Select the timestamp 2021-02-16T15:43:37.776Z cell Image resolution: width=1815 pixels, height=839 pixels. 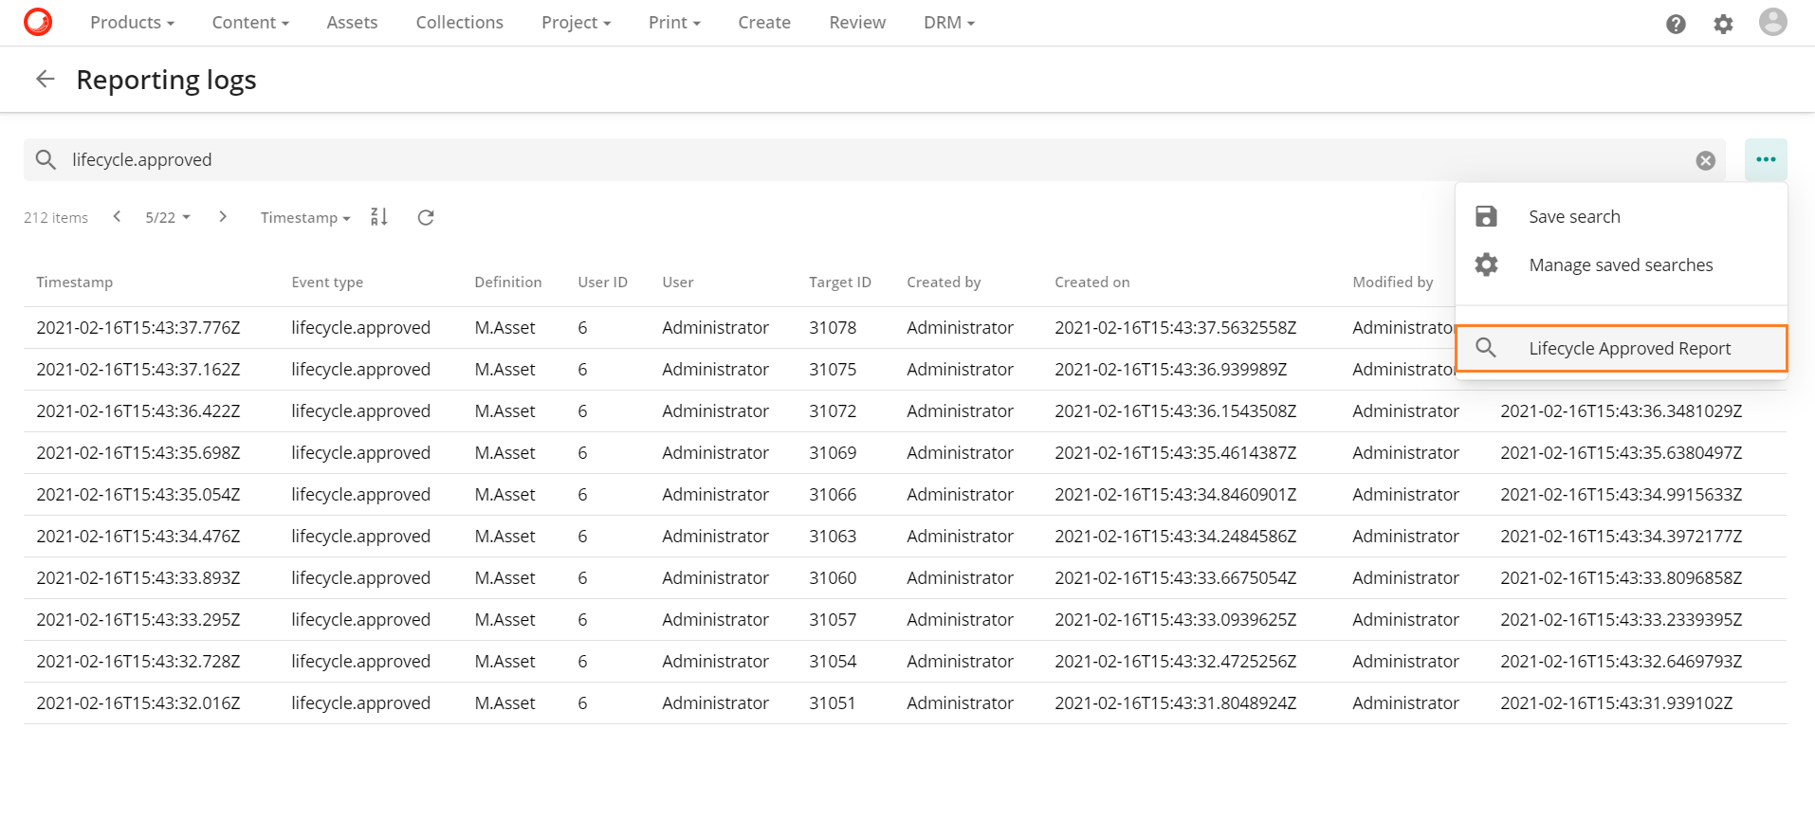click(x=138, y=327)
